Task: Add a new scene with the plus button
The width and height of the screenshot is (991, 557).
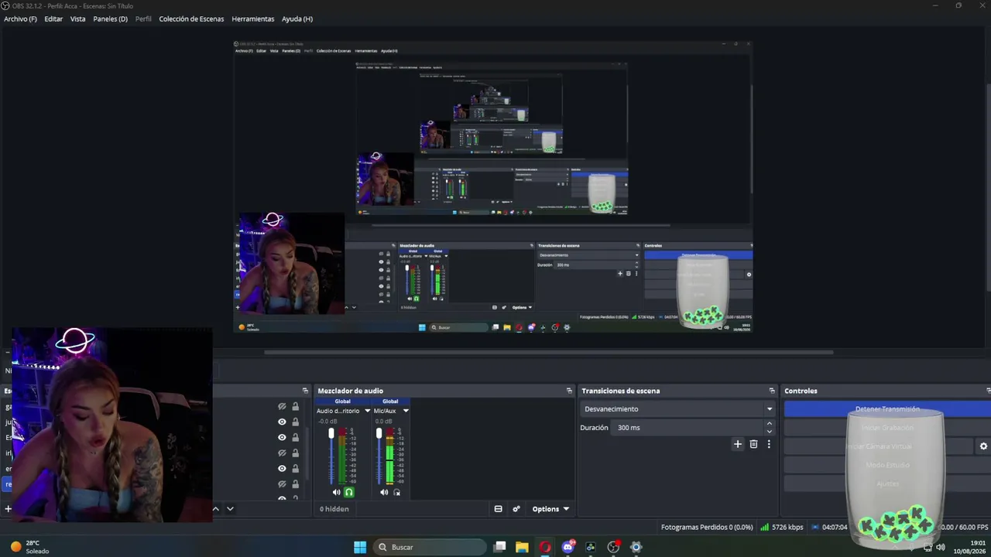Action: pyautogui.click(x=8, y=508)
